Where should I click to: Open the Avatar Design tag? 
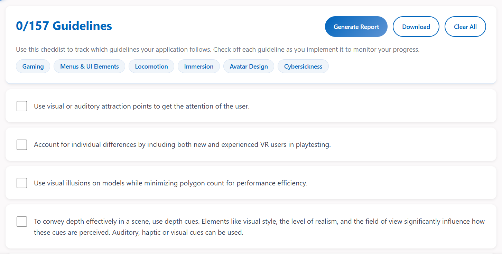pyautogui.click(x=249, y=67)
